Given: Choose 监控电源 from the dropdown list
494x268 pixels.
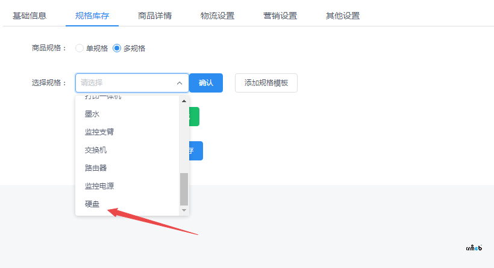Looking at the screenshot, I should (127, 186).
